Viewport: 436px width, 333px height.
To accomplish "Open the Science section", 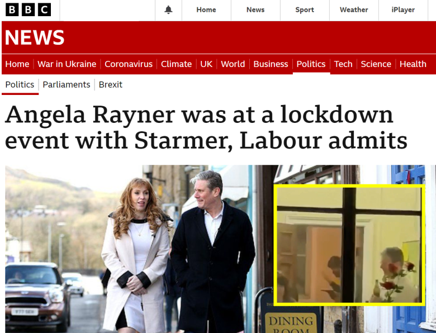I will pyautogui.click(x=376, y=64).
